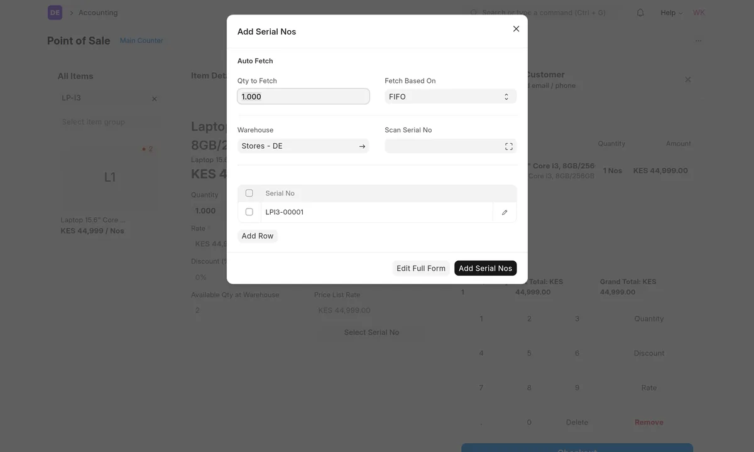Edit the LPI3-00001 row with pencil icon
The width and height of the screenshot is (754, 452).
tap(505, 212)
